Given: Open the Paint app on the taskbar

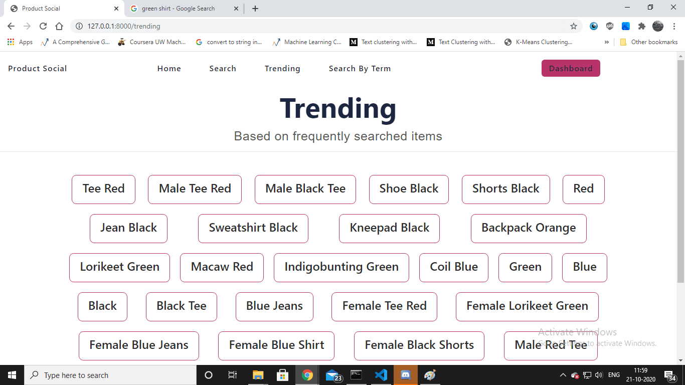Looking at the screenshot, I should [430, 375].
